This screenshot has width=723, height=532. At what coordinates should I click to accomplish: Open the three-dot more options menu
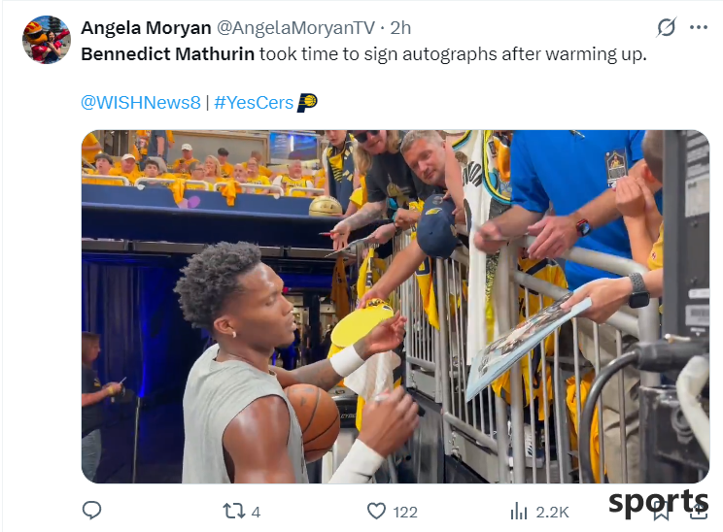pyautogui.click(x=699, y=27)
